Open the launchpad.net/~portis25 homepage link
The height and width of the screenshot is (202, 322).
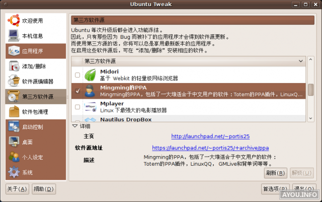point(210,136)
